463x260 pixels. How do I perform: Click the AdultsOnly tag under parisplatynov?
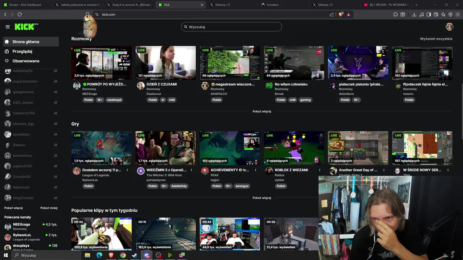coord(179,186)
